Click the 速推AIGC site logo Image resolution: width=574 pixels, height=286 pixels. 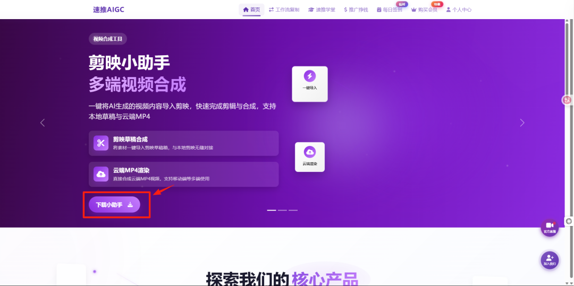(x=108, y=10)
